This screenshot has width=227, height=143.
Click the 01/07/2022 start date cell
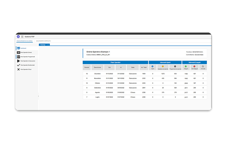[110, 97]
